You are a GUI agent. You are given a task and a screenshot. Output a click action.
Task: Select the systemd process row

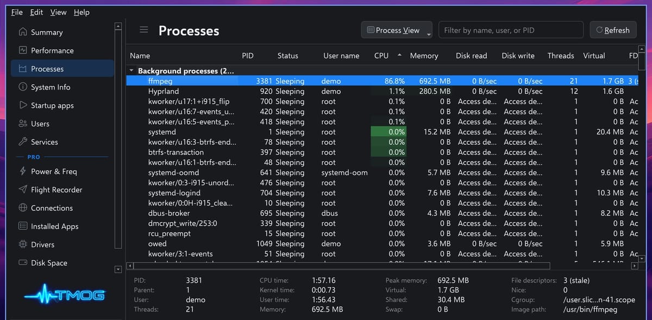(x=383, y=132)
